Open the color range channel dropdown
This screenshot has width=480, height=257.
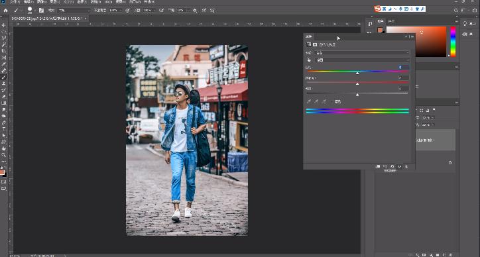click(362, 60)
